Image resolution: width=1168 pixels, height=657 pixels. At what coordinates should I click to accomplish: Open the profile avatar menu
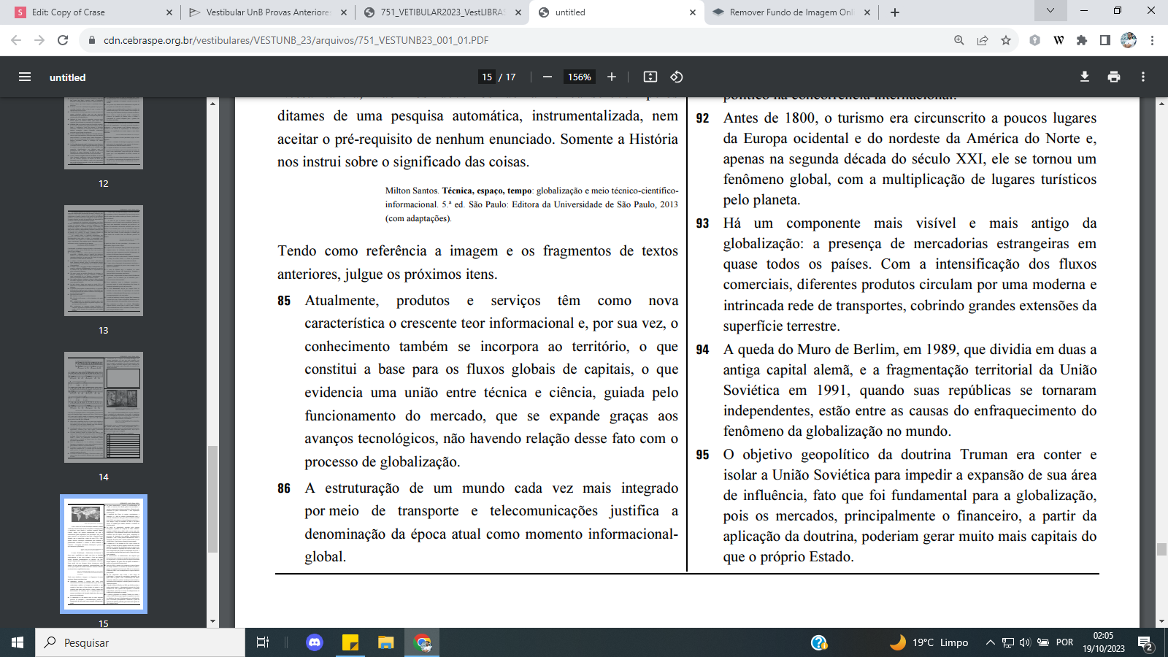click(x=1129, y=40)
